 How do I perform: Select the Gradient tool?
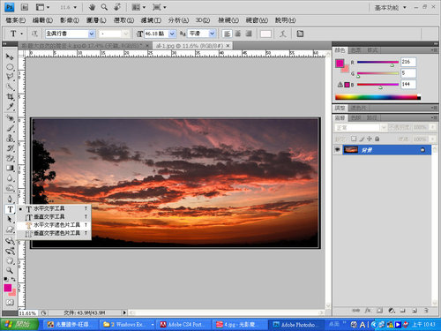pos(10,169)
